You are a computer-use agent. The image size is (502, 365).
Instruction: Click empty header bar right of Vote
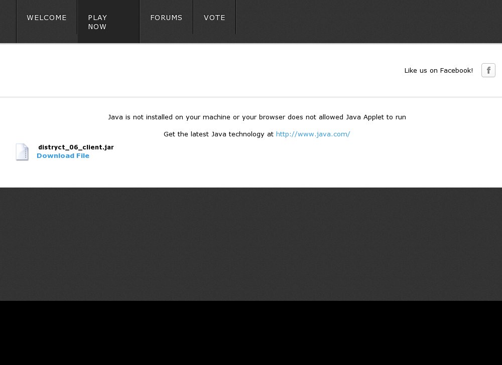pyautogui.click(x=366, y=21)
